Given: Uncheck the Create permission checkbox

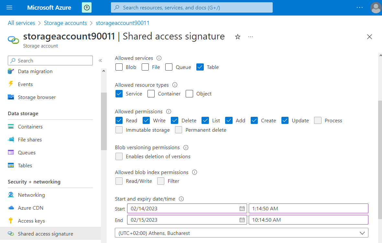Looking at the screenshot, I should coord(254,120).
